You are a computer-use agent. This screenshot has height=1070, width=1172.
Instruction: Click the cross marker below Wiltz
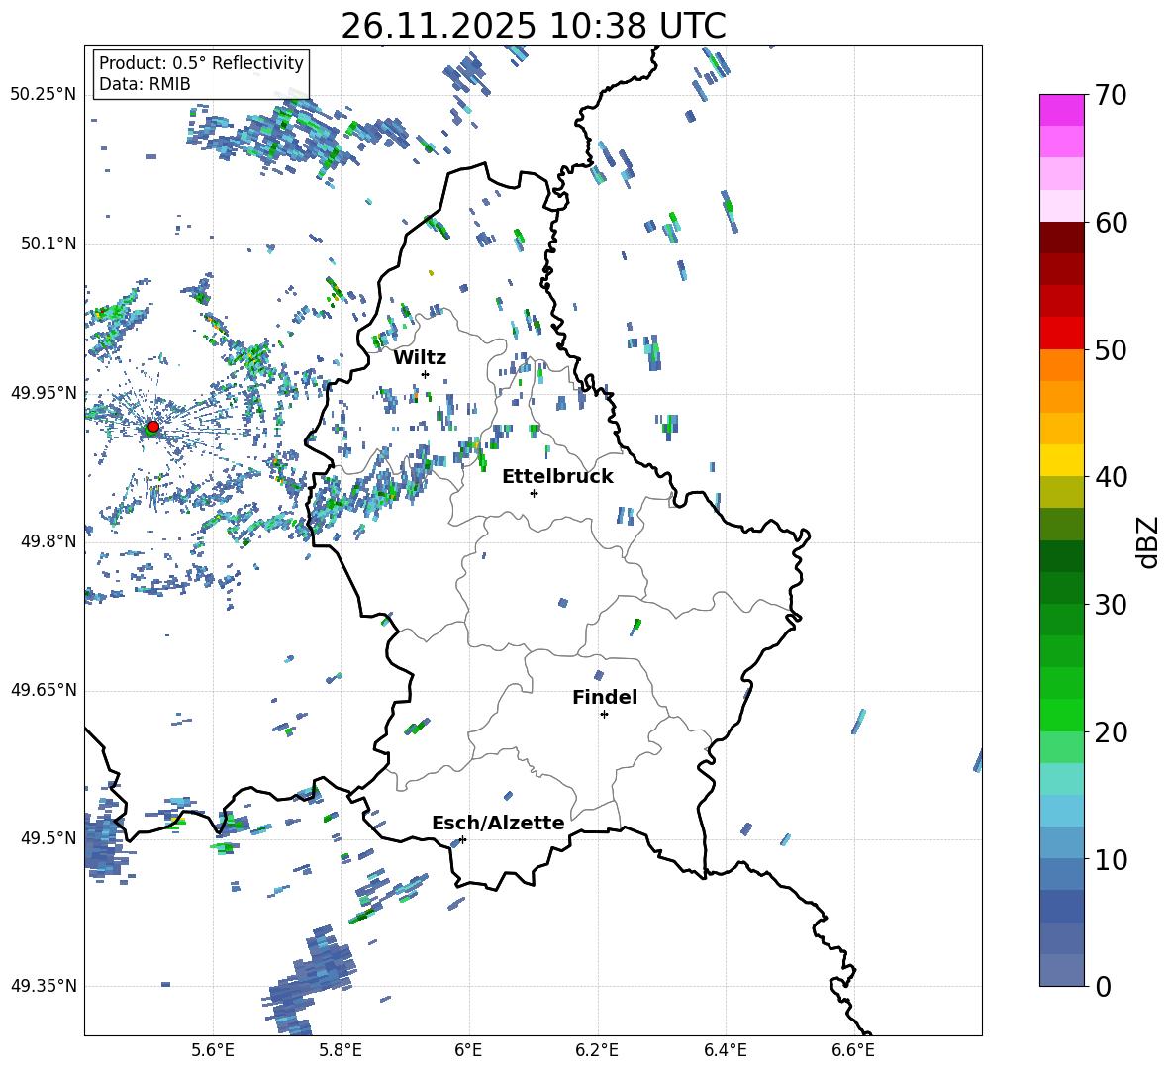tap(425, 374)
